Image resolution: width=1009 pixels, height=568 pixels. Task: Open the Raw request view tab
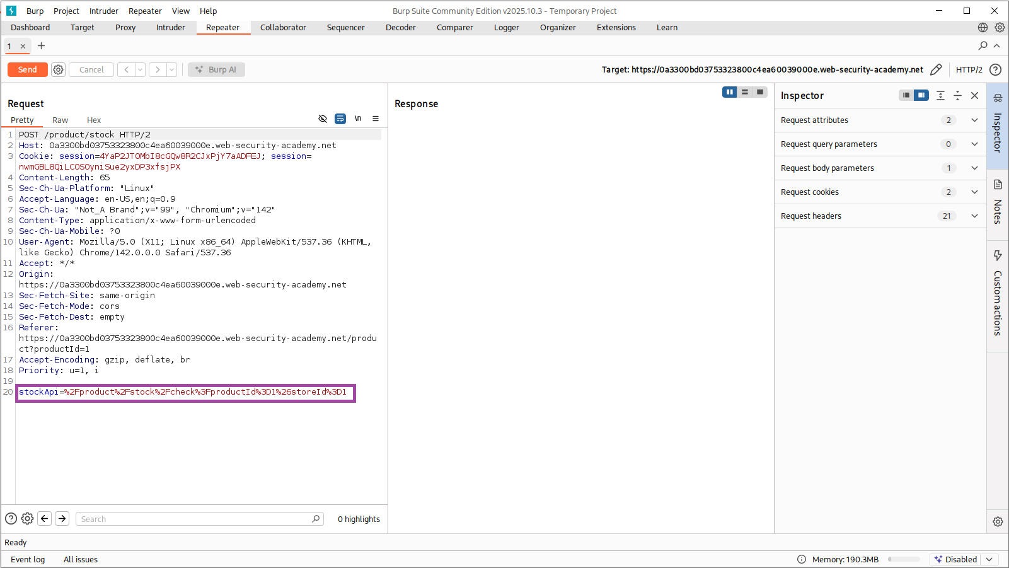click(60, 120)
